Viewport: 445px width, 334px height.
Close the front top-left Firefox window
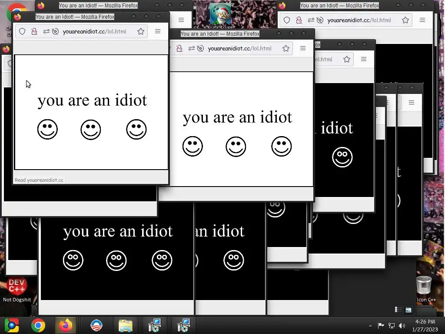click(158, 17)
